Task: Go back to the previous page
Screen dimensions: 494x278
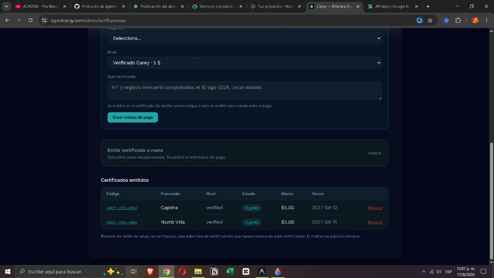Action: (7, 20)
